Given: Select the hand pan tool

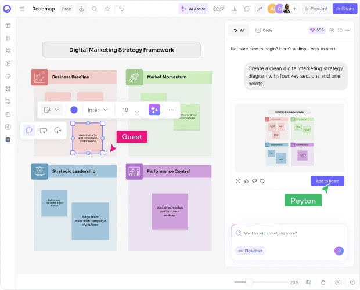Looking at the screenshot, I should click(323, 282).
